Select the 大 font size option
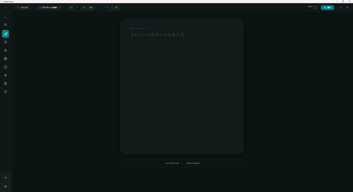Viewport: 353px width, 192px height. click(x=84, y=8)
